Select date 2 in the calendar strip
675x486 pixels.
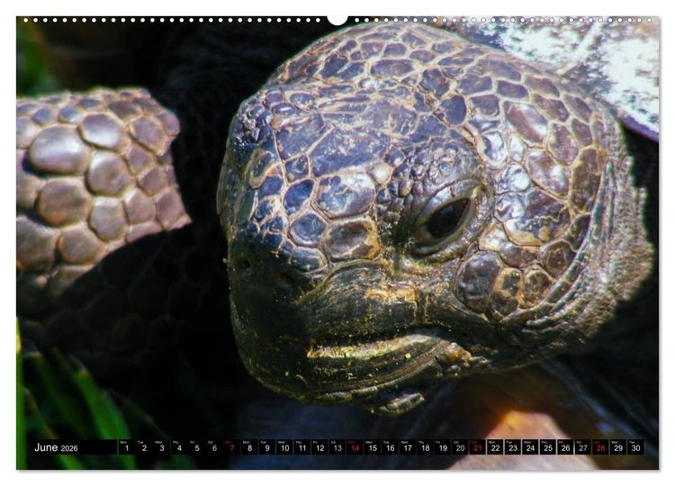coord(144,446)
